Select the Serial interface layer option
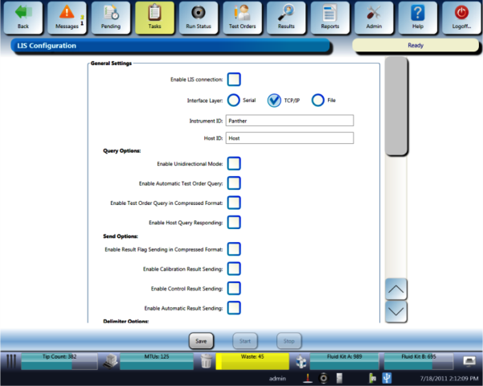Image resolution: width=483 pixels, height=386 pixels. pos(234,101)
